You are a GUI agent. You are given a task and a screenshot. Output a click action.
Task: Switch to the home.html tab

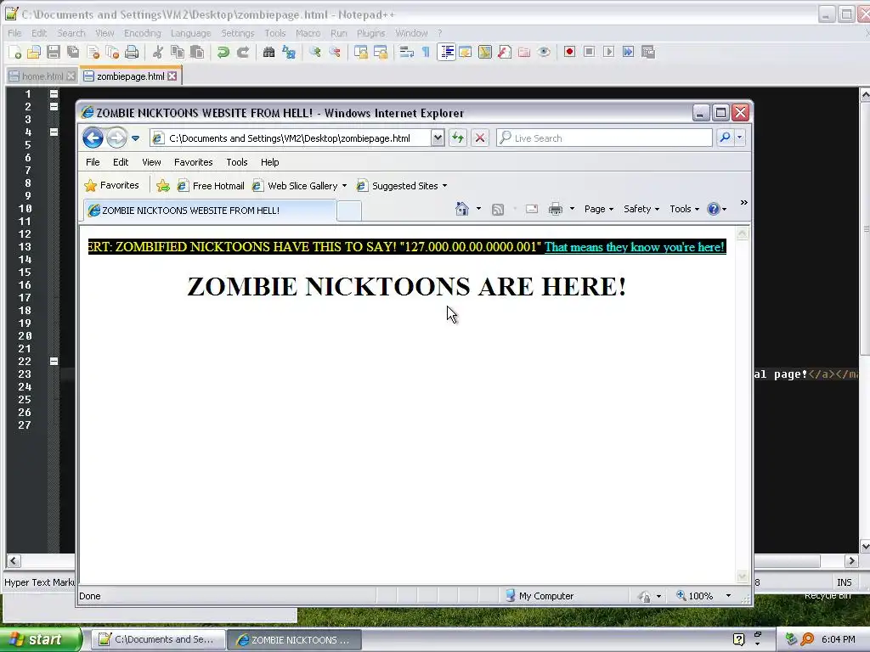(x=42, y=76)
